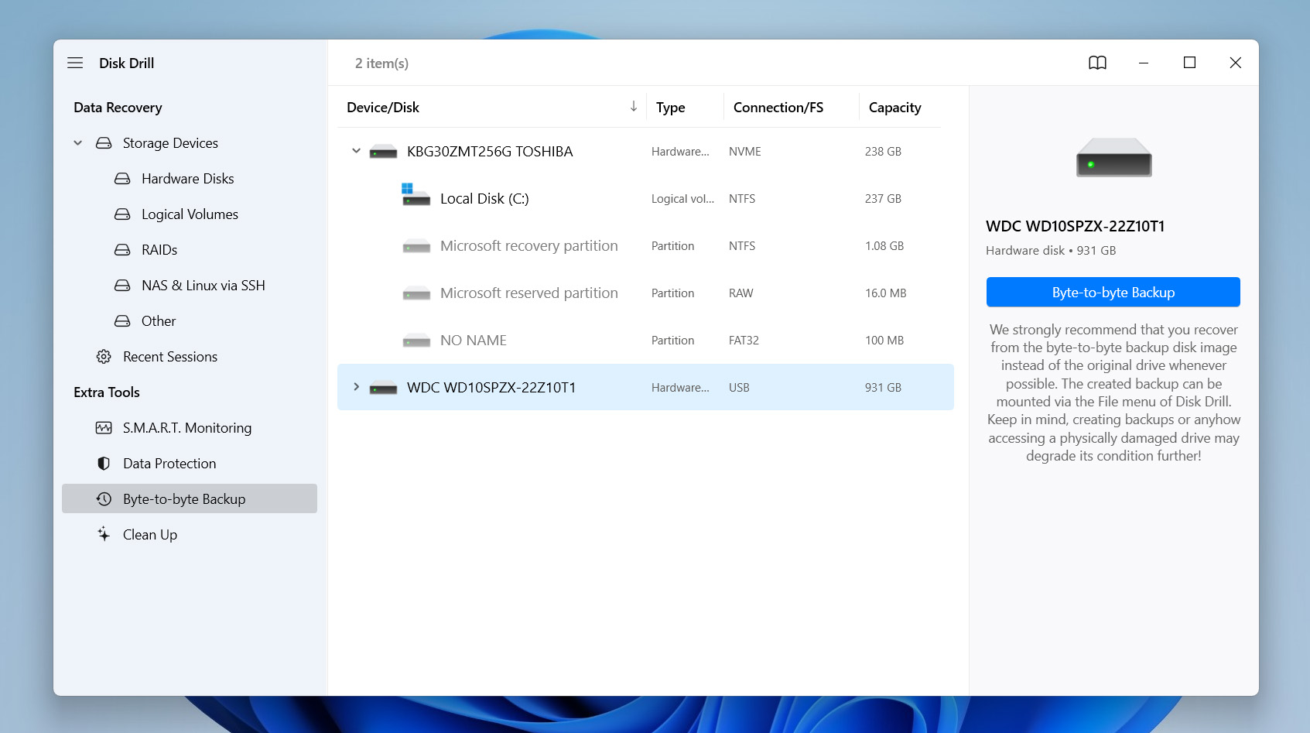Collapse the KBG30ZMT256G TOSHIBA disk row
Viewport: 1310px width, 733px height.
point(356,151)
